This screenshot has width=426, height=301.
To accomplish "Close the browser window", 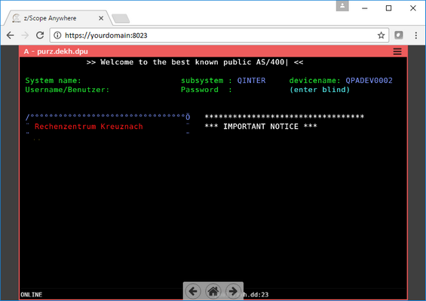I will [413, 8].
